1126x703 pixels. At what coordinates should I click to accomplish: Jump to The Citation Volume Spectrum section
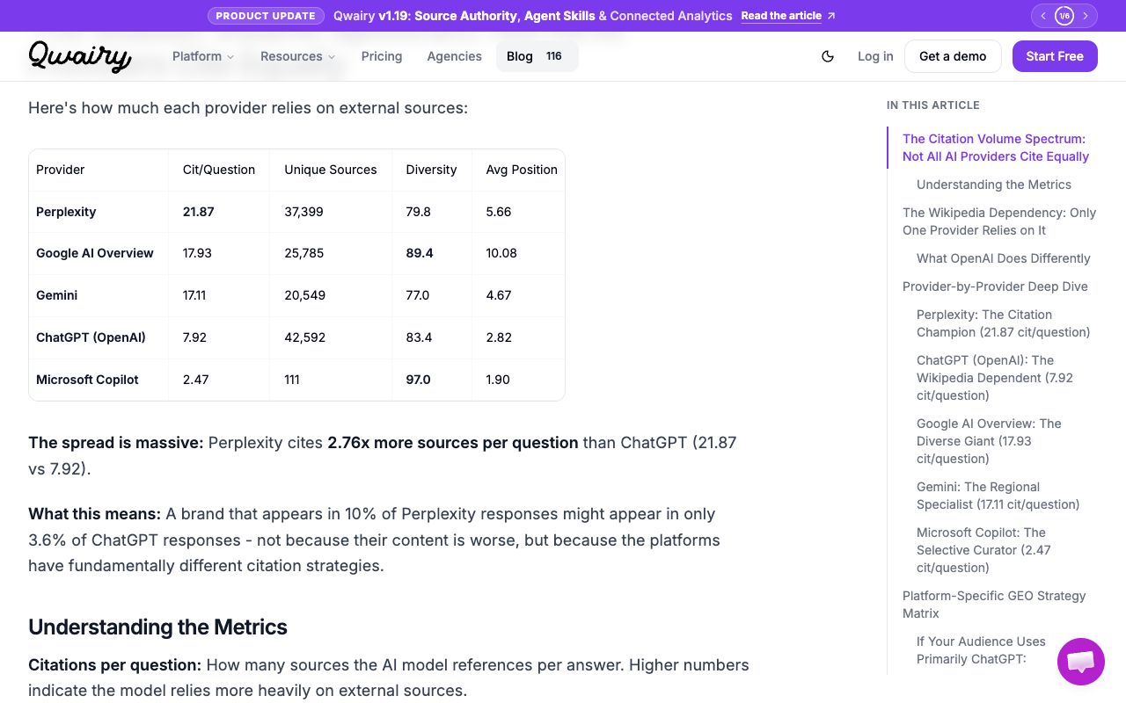(x=996, y=148)
